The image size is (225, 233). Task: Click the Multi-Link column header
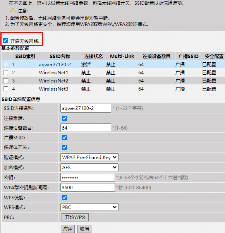pyautogui.click(x=122, y=57)
